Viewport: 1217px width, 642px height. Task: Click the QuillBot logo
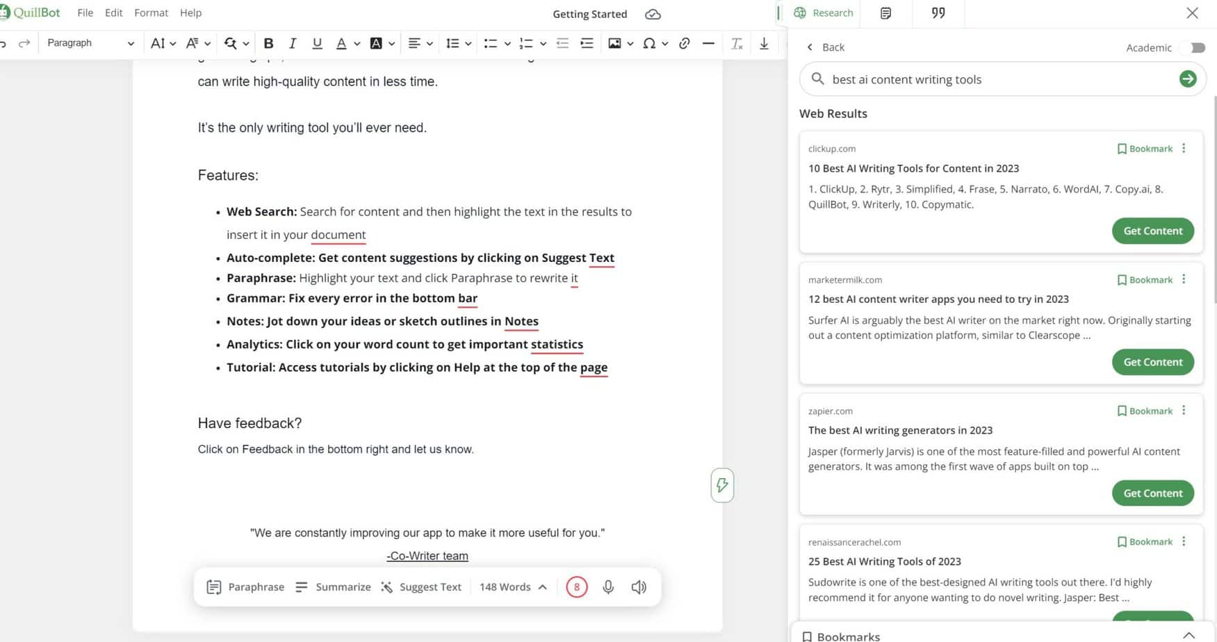tap(30, 13)
